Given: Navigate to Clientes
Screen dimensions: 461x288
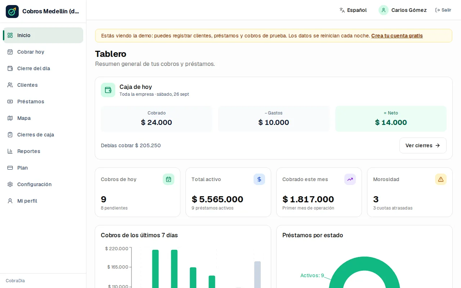Looking at the screenshot, I should 43,85.
